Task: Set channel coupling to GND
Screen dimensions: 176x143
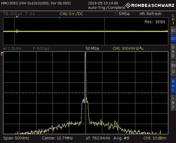Action: (173, 51)
